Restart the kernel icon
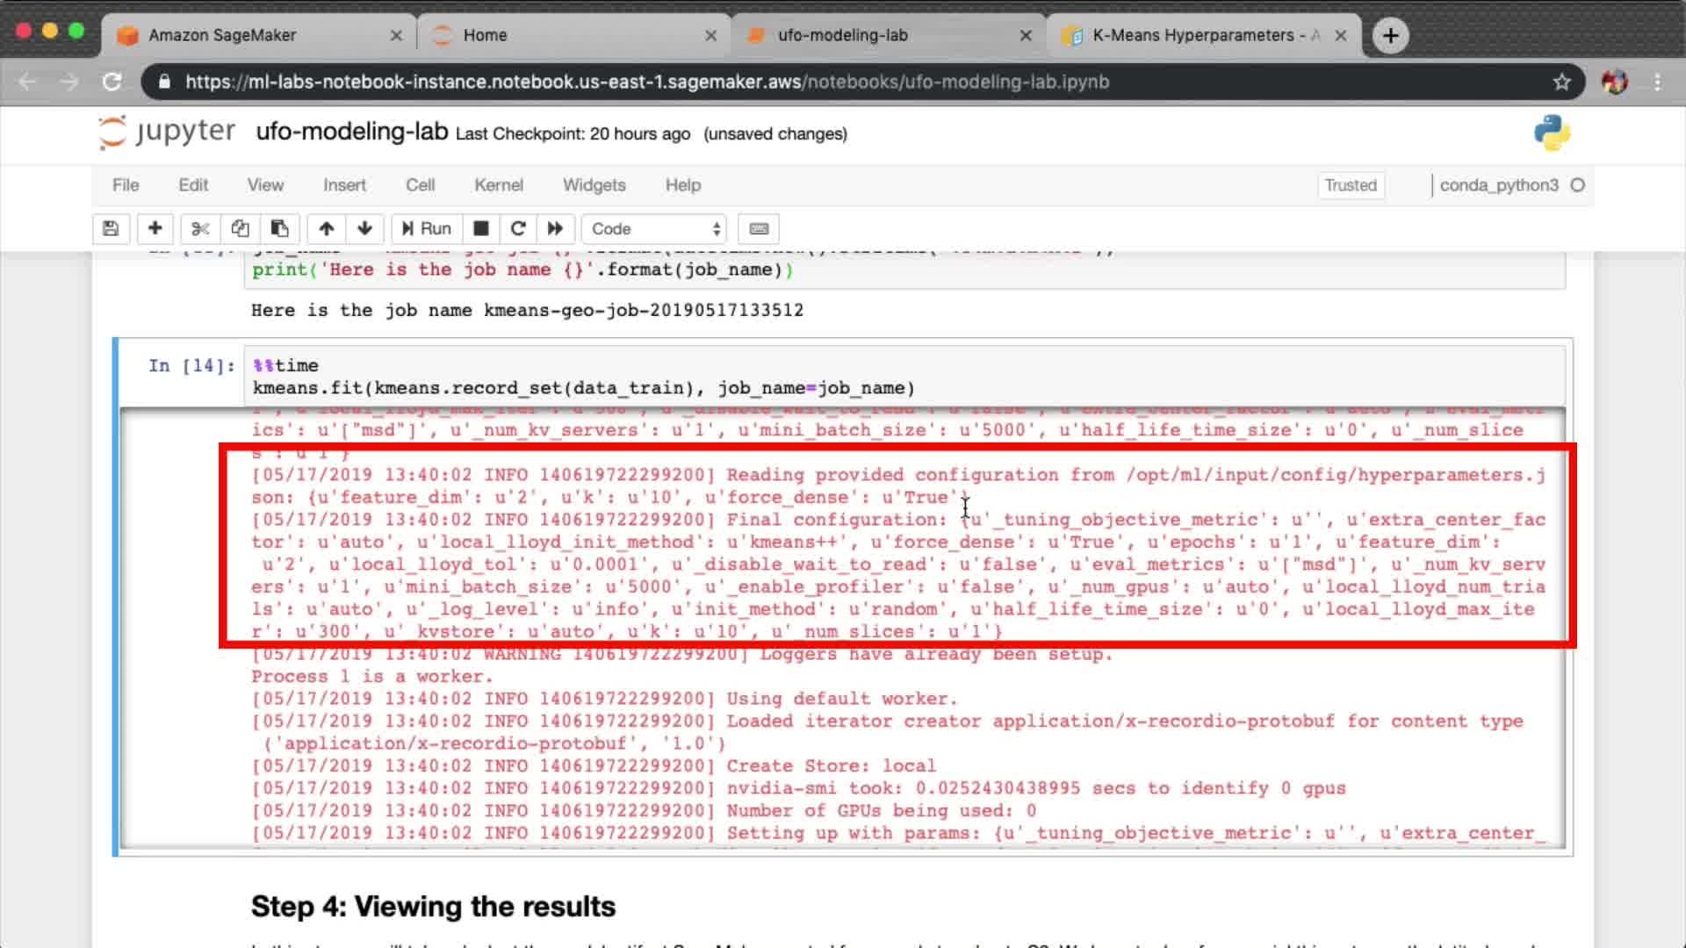Image resolution: width=1686 pixels, height=948 pixels. point(518,229)
